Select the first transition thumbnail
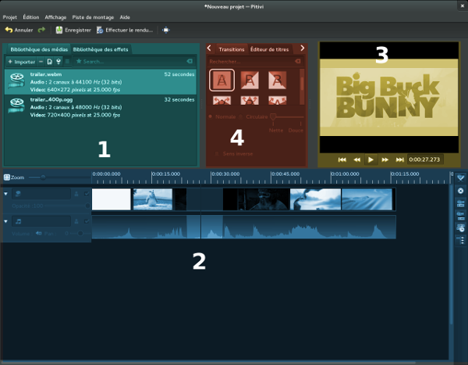The image size is (468, 365). [222, 80]
